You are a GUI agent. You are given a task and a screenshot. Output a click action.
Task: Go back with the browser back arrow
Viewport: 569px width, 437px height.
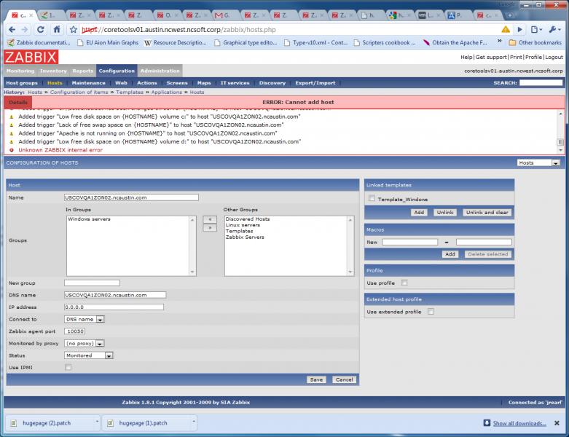click(x=12, y=29)
